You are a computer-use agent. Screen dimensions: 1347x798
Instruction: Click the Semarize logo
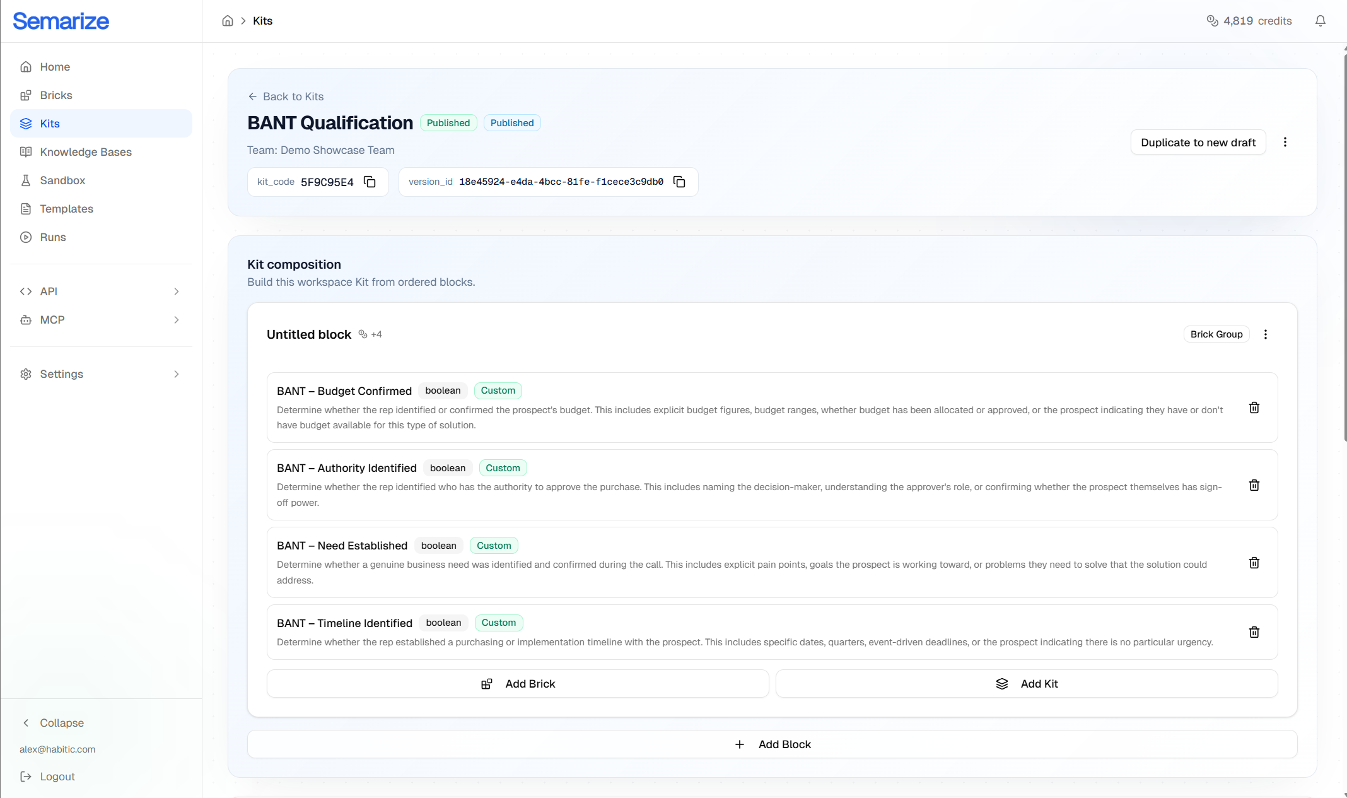coord(61,21)
